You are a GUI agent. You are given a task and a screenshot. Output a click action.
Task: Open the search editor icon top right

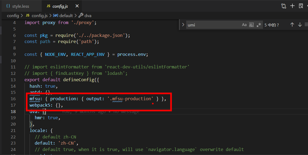[301, 6]
